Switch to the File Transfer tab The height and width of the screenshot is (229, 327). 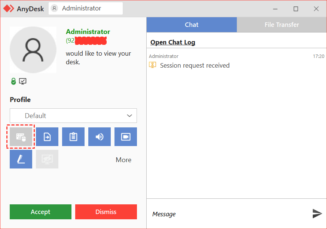tap(282, 25)
